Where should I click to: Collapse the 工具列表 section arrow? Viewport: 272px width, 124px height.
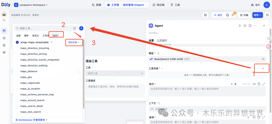(162, 69)
